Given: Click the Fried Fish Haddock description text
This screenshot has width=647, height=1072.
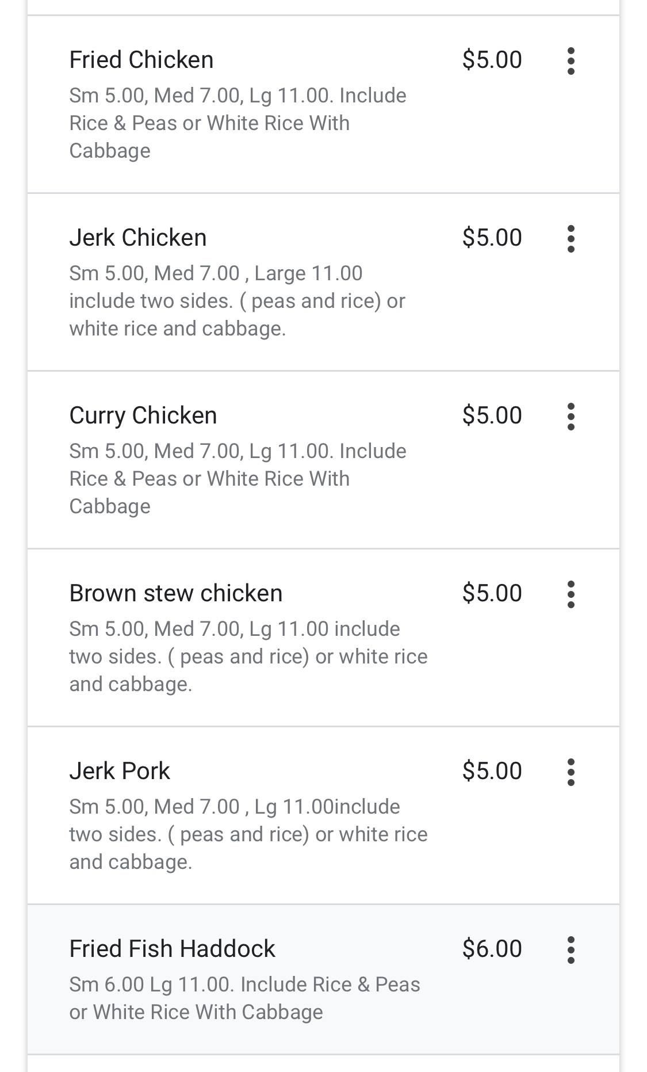Looking at the screenshot, I should (244, 998).
